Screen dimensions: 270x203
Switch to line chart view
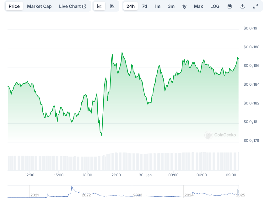point(100,6)
